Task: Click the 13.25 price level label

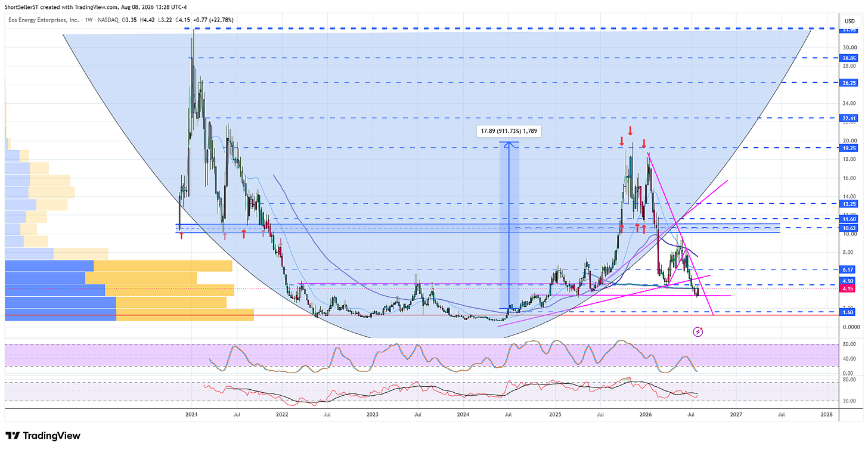Action: [x=849, y=204]
